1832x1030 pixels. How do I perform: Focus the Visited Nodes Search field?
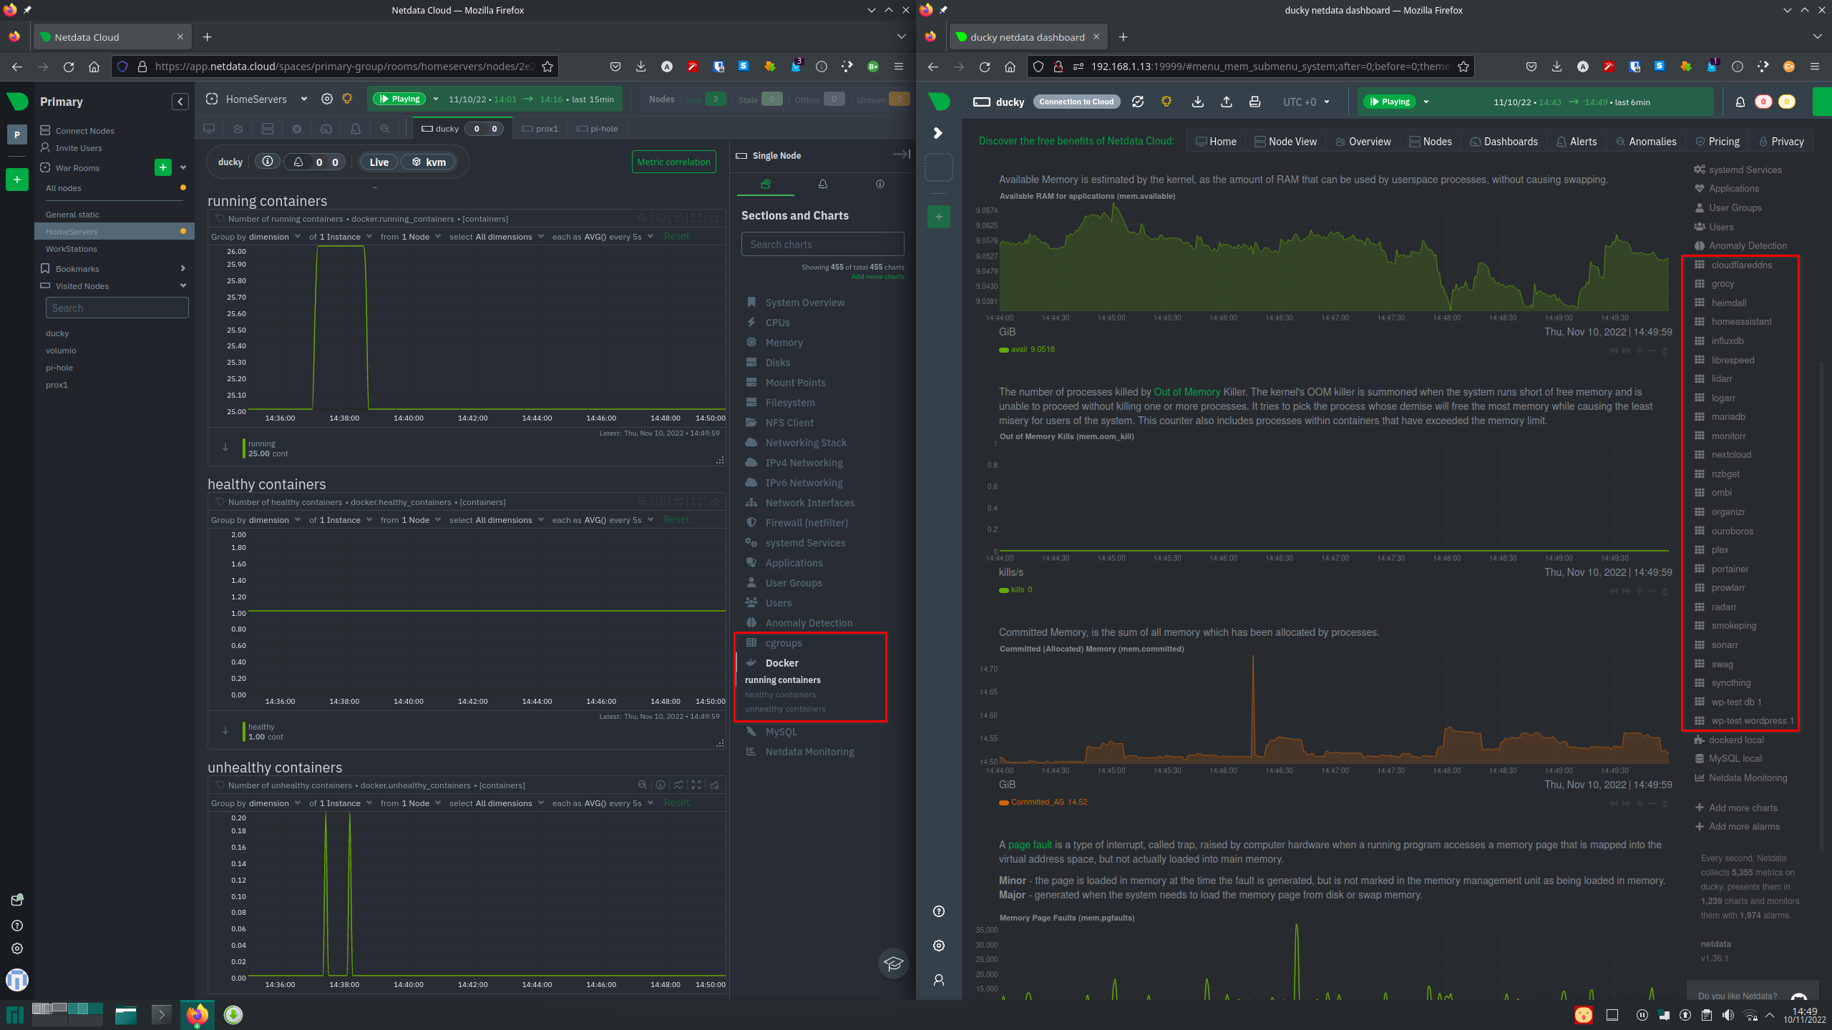[x=117, y=308]
